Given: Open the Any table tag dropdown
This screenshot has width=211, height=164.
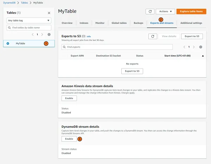Looking at the screenshot, I should pos(29,21).
